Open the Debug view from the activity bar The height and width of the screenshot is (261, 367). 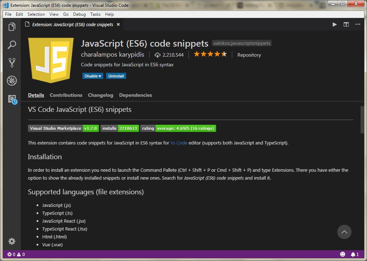tap(12, 81)
